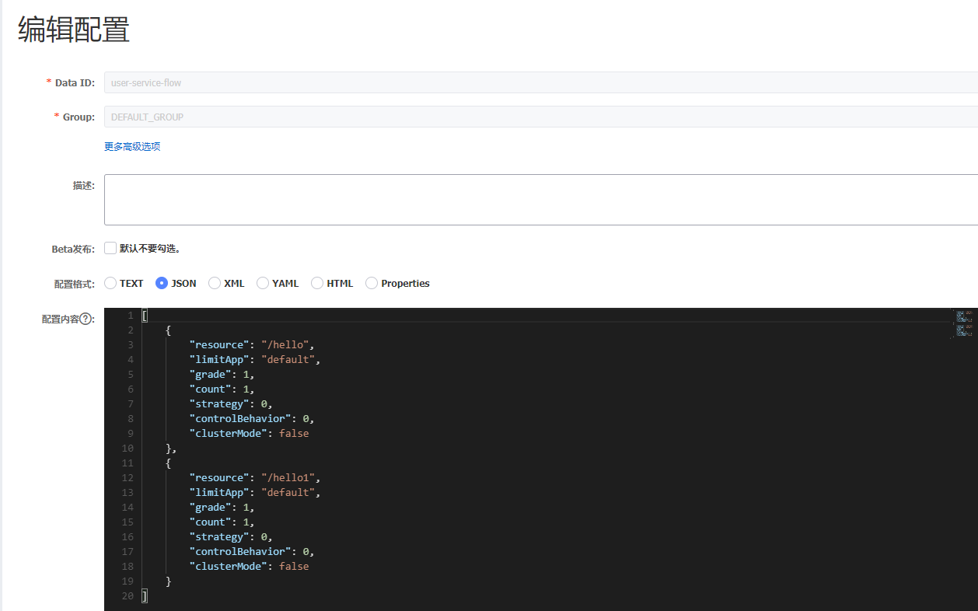Click the Data ID input field
The image size is (978, 611).
(541, 82)
